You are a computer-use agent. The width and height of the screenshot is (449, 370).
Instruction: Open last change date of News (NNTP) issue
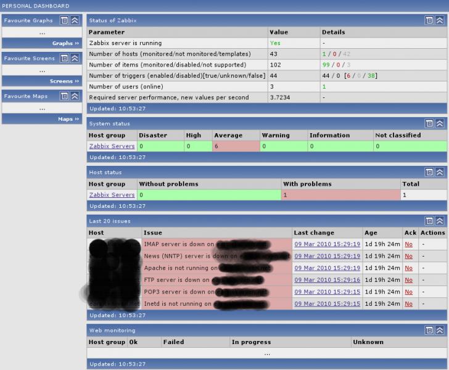(327, 256)
